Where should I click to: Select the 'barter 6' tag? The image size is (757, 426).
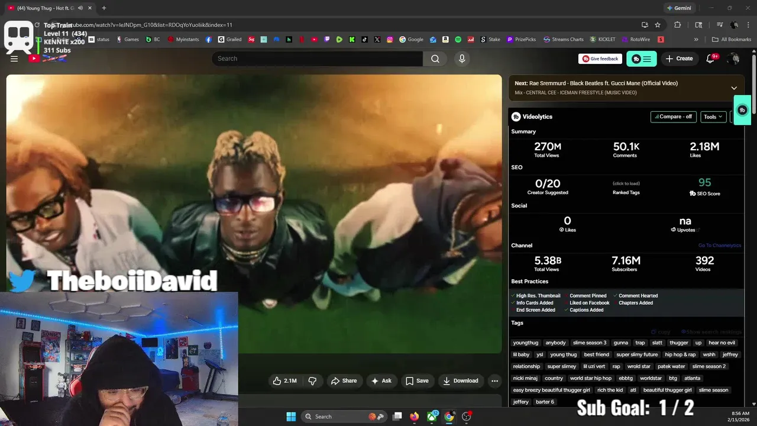(545, 402)
